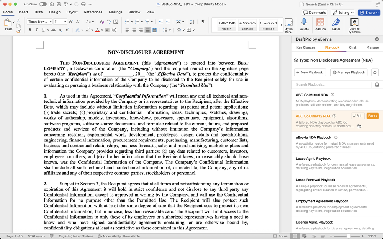Select the Lease Renewal Playbook entry
Viewport: 383px width, 239px height.
tap(337, 185)
